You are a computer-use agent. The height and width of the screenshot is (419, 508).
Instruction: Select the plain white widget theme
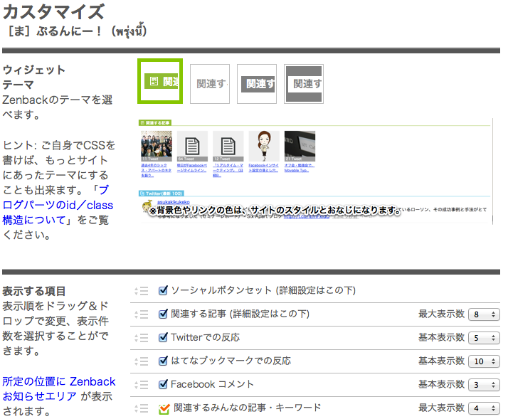click(x=210, y=84)
